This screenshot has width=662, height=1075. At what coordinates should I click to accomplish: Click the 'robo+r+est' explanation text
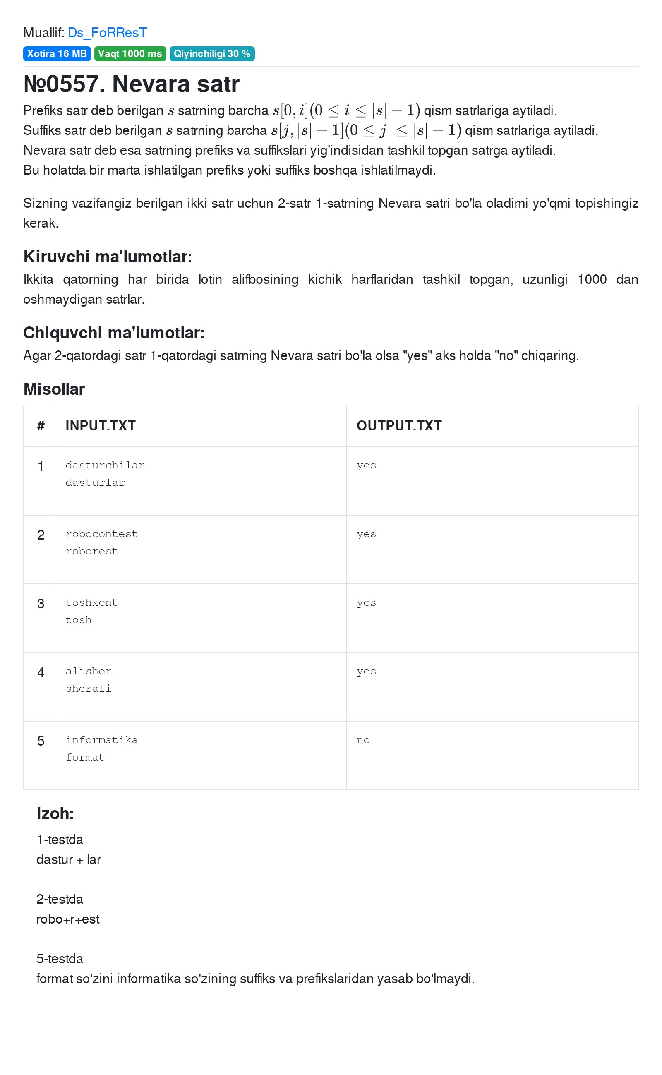(x=68, y=919)
